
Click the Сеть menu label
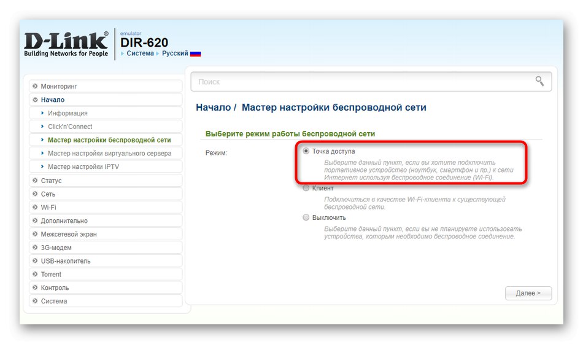[48, 194]
